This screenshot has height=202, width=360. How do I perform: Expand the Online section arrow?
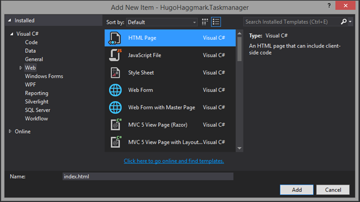(x=10, y=131)
